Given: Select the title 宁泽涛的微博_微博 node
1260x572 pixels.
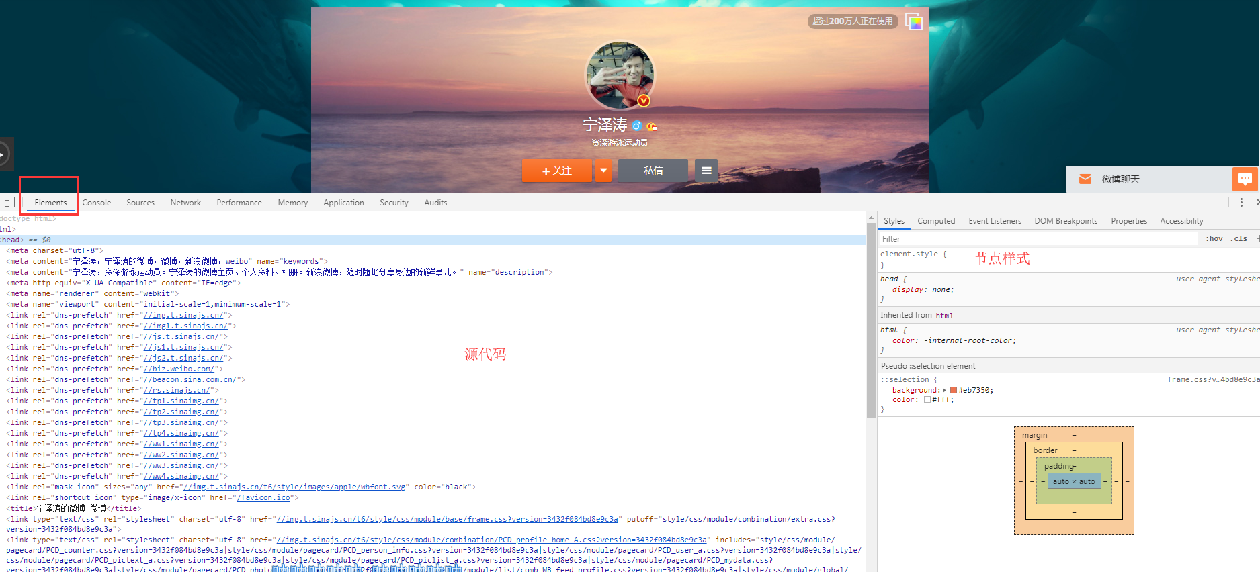Looking at the screenshot, I should pos(74,508).
